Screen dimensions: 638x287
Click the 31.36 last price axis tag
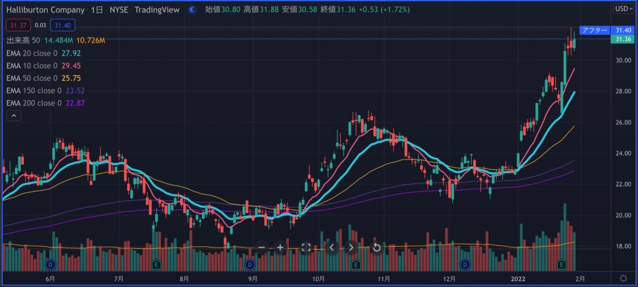coord(623,39)
